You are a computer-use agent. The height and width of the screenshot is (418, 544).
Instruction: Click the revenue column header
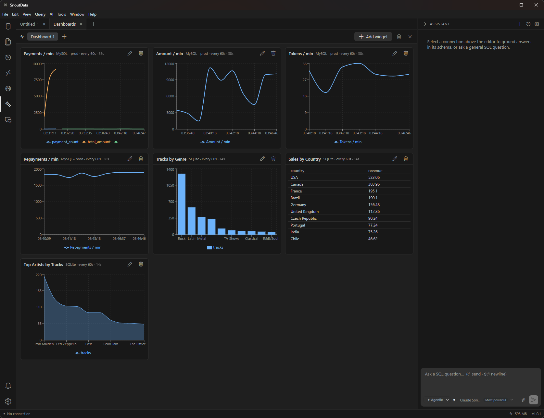(375, 171)
